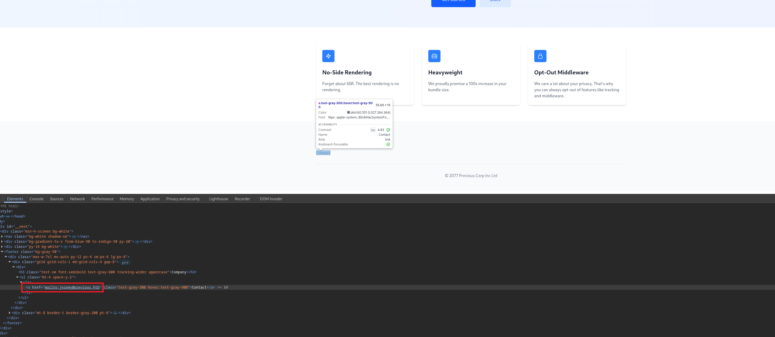Expand the mt-8 border-t div node
The image size is (775, 337).
[x=10, y=313]
